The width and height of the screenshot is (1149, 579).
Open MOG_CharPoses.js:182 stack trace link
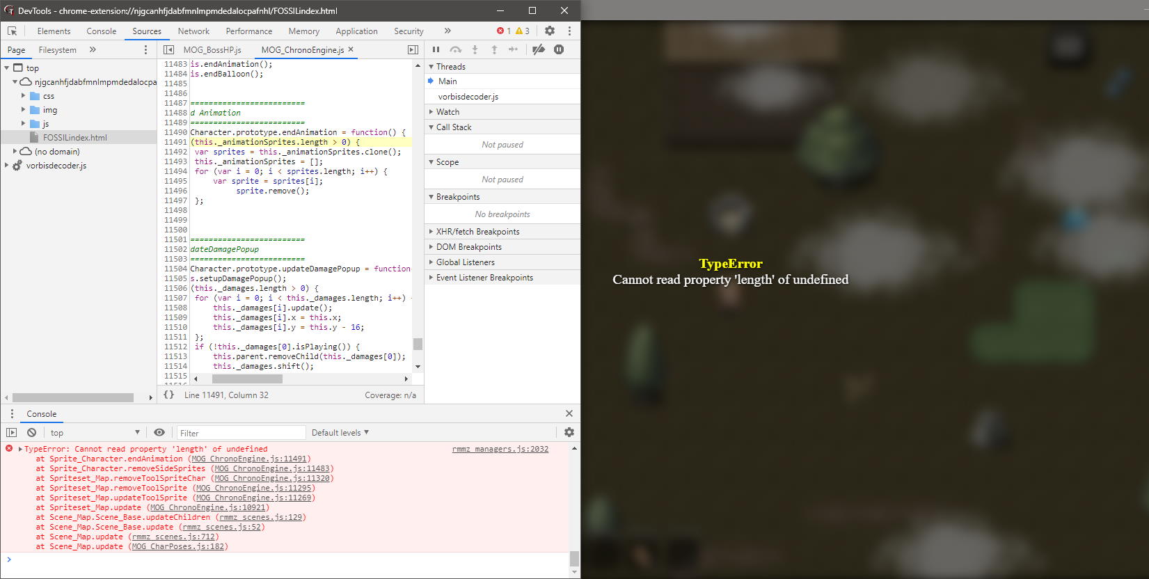click(178, 546)
